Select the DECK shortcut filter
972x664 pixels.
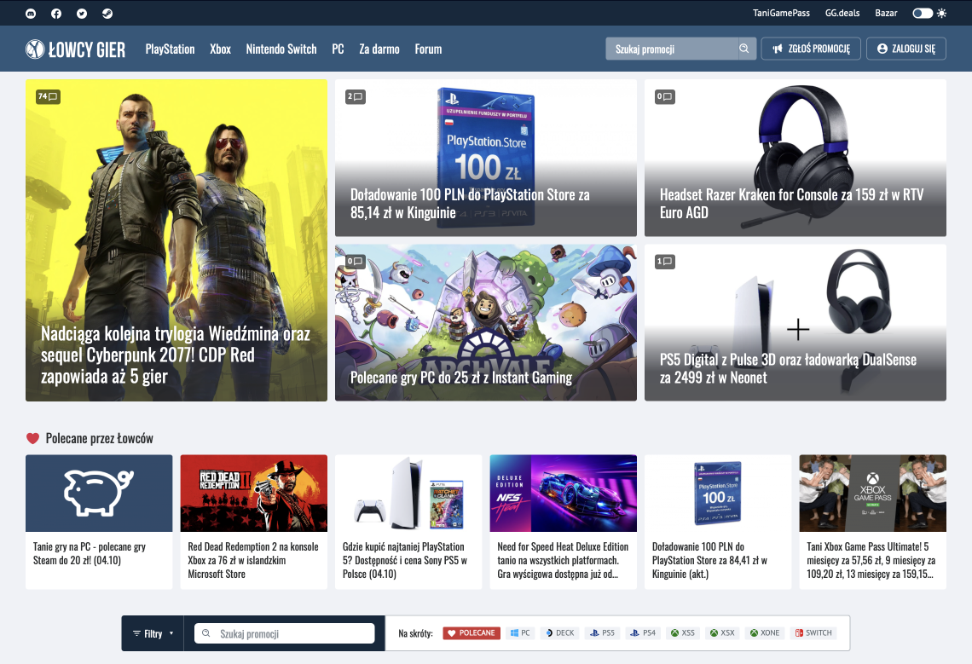[560, 633]
